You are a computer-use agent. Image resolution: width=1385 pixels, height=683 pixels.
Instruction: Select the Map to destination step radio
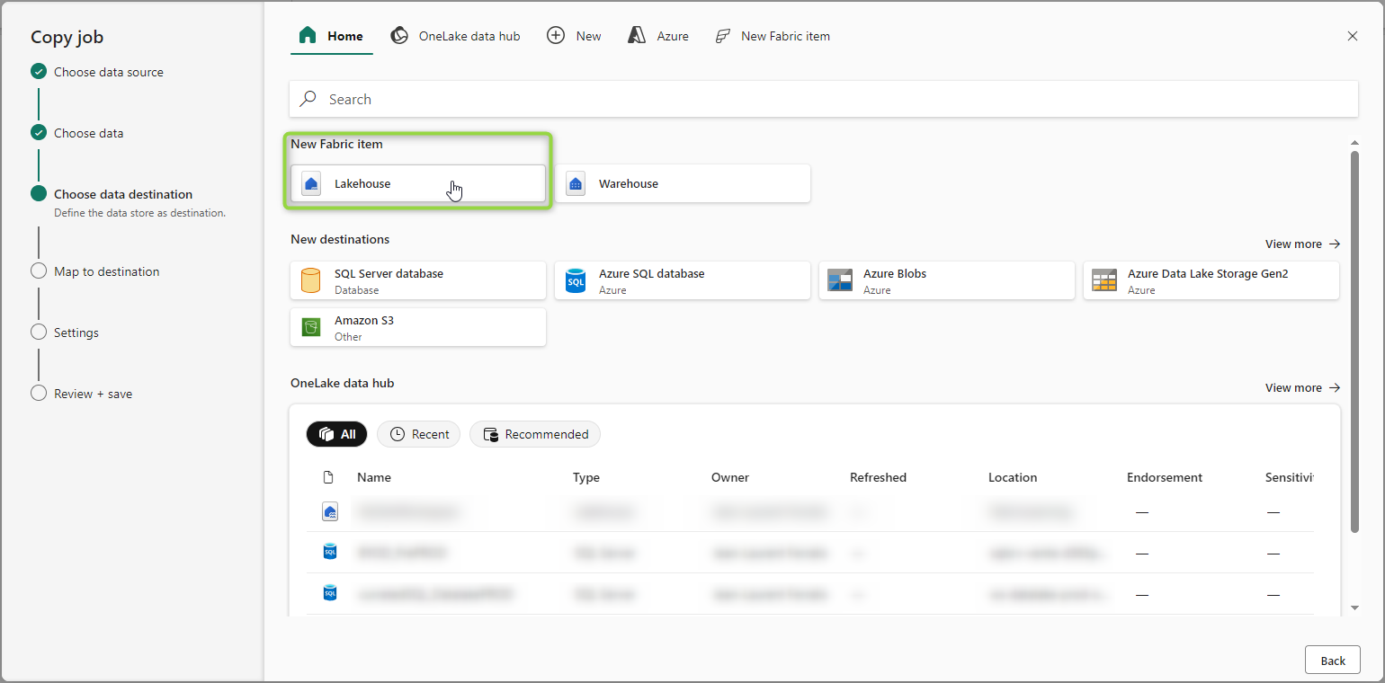(x=39, y=271)
